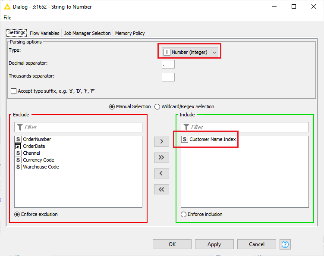Click the remove selected column arrow button

point(161,173)
